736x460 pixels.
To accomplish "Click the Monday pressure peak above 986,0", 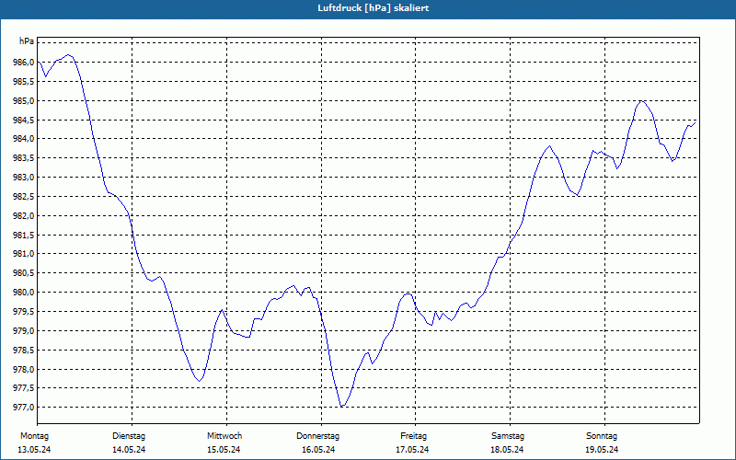I will pos(68,55).
